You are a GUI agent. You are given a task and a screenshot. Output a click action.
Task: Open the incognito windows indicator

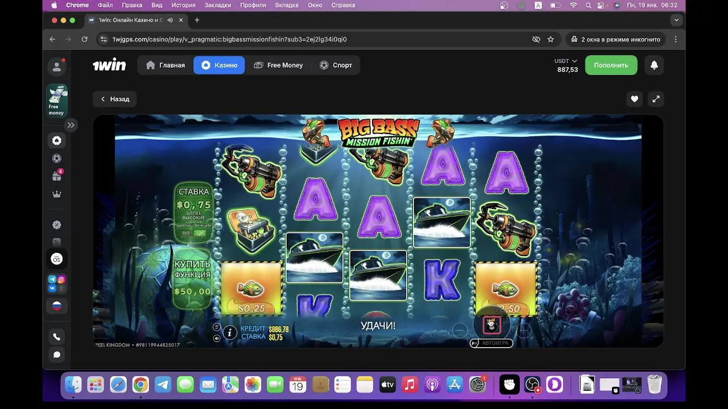[x=615, y=39]
